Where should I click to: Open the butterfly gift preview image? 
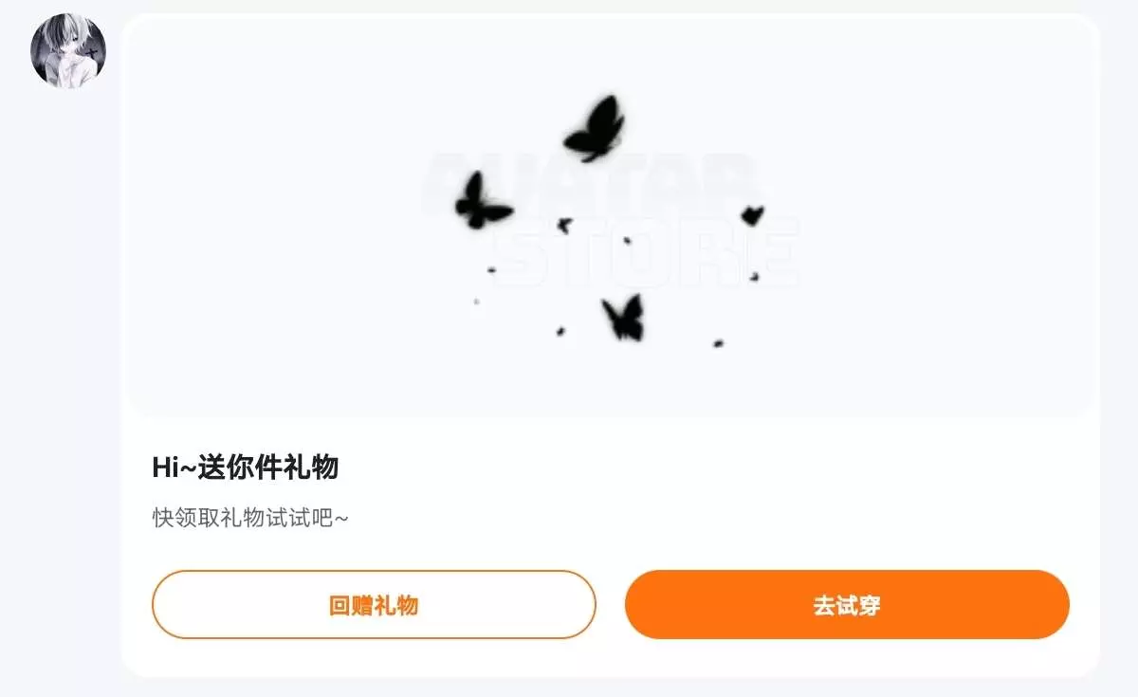coord(610,216)
